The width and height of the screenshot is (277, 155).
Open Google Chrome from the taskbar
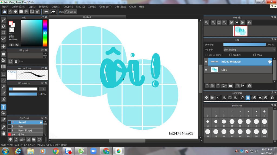point(56,151)
